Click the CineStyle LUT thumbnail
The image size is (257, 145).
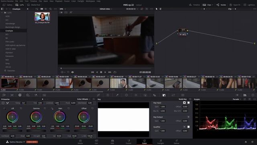pyautogui.click(x=42, y=17)
